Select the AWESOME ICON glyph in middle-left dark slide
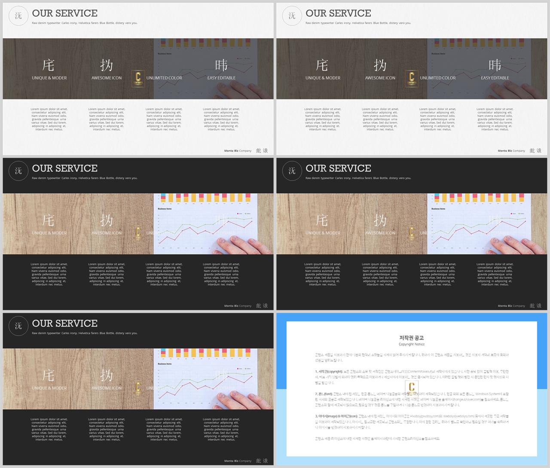Image resolution: width=550 pixels, height=468 pixels. (107, 220)
